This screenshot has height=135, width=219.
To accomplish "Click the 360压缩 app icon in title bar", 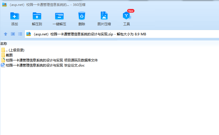I will click(4, 4).
